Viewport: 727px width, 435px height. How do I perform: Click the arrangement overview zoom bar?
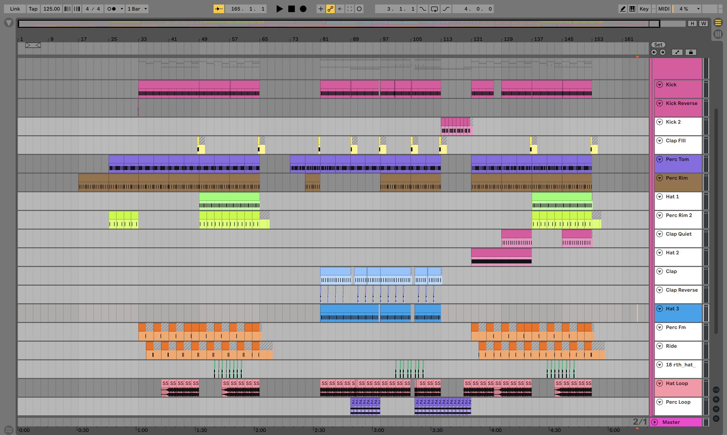tap(339, 23)
